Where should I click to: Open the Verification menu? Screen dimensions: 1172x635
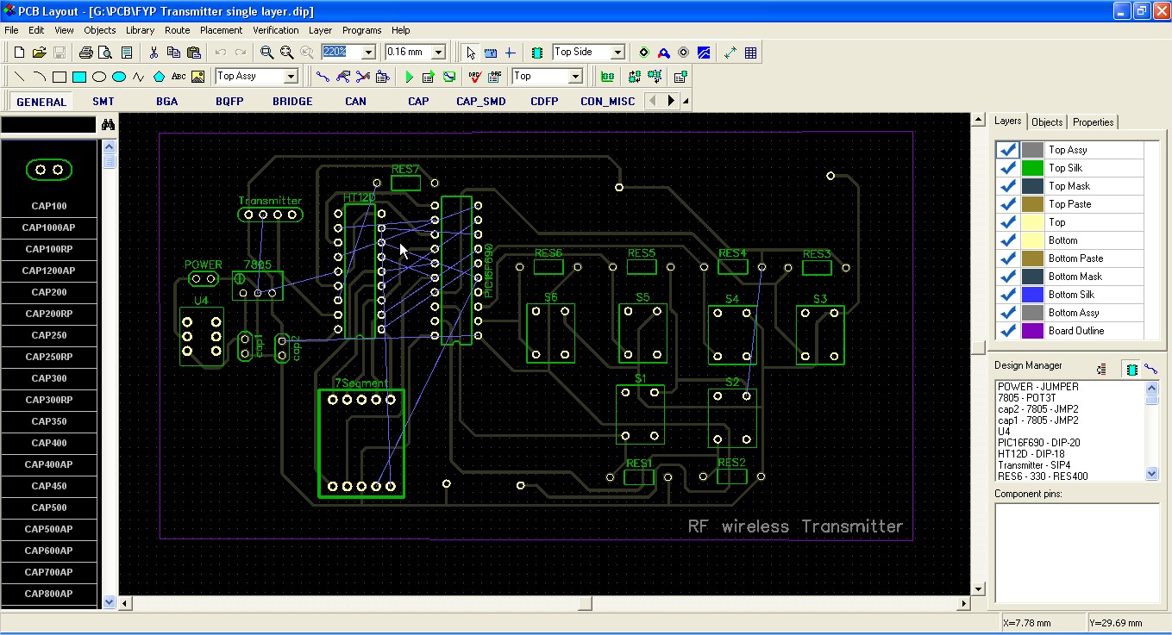276,30
